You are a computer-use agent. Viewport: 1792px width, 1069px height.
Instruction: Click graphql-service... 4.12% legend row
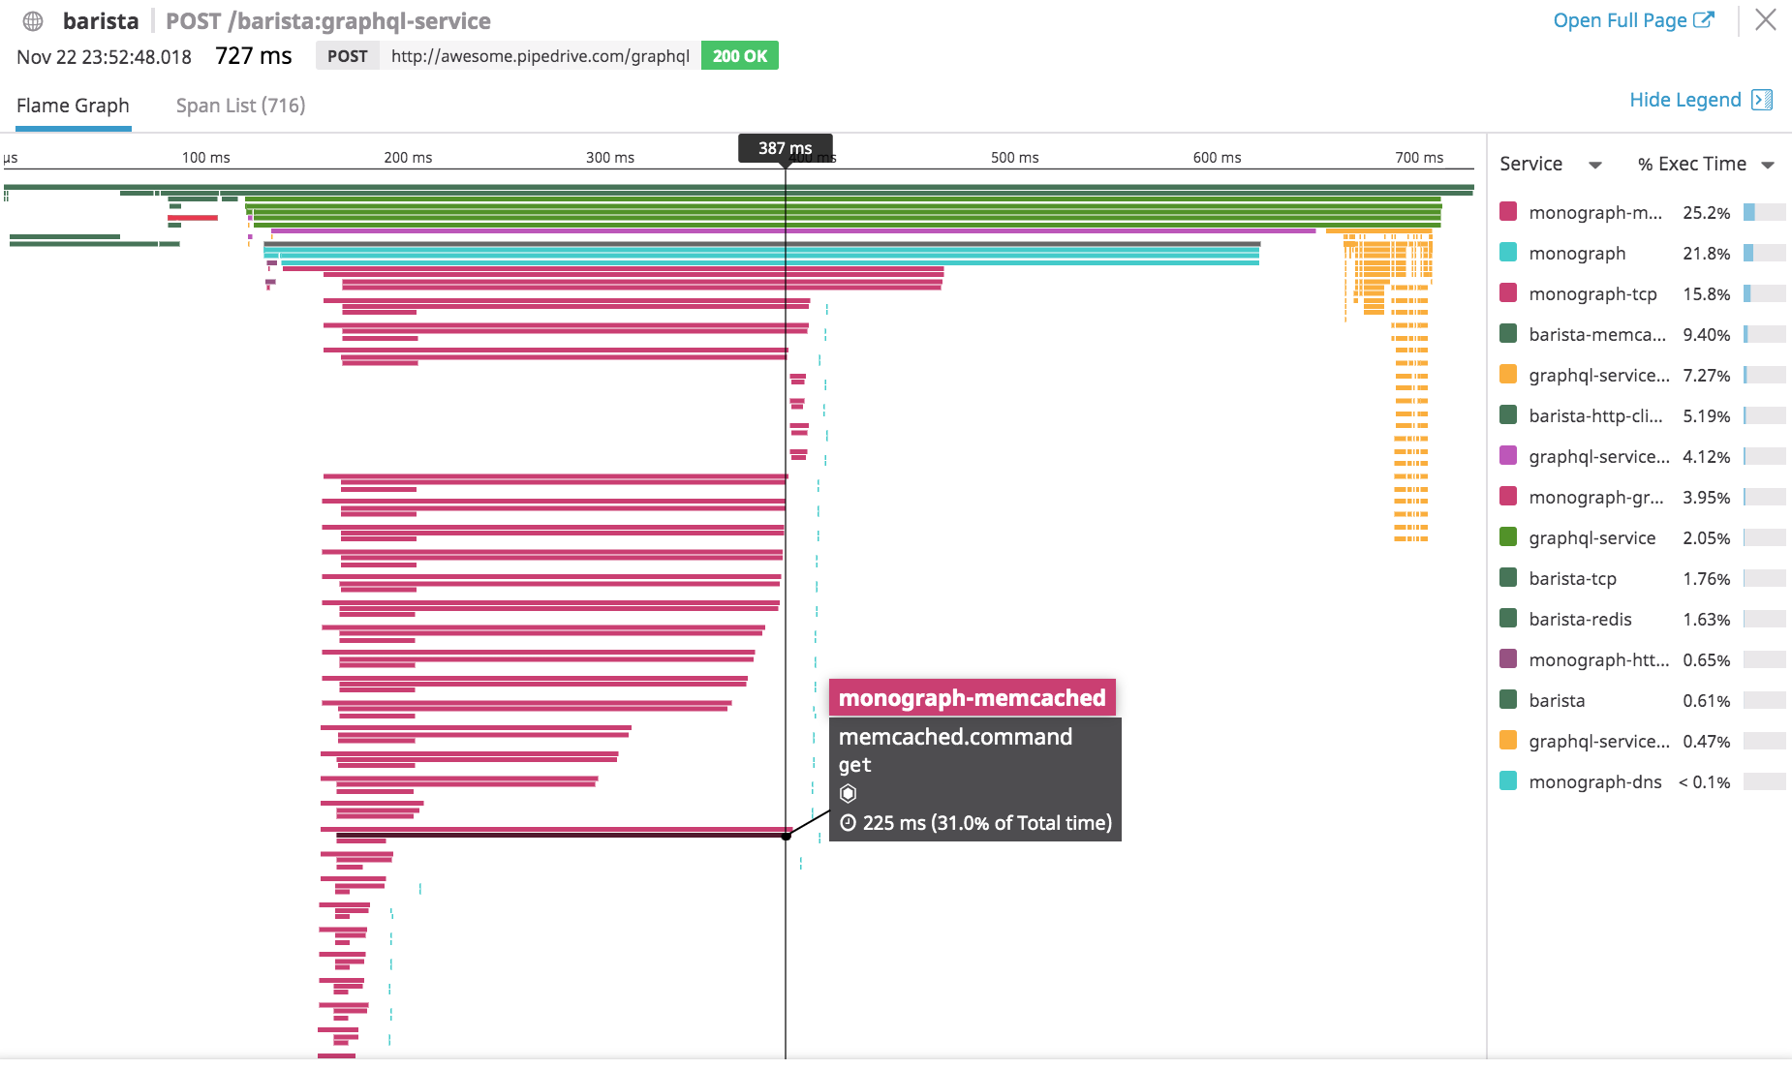[1642, 456]
